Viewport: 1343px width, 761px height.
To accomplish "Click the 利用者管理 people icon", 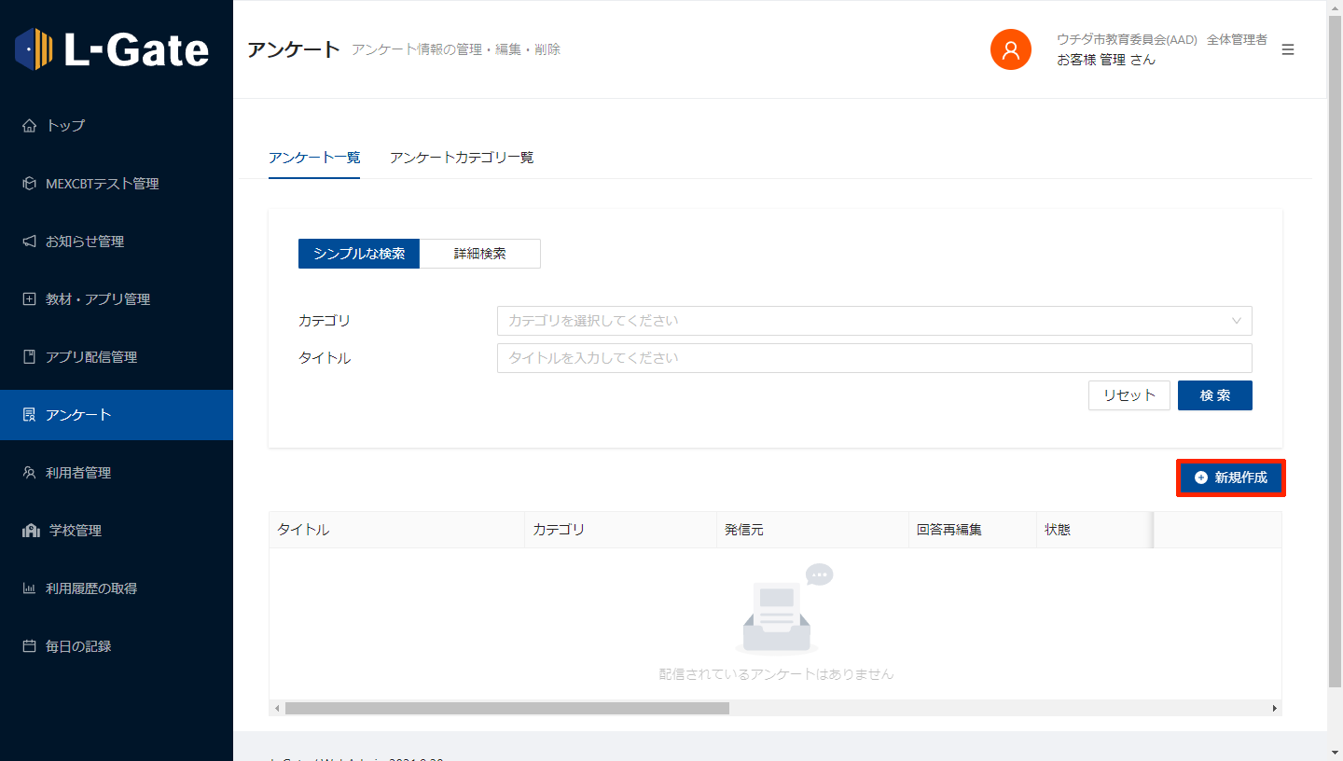I will pyautogui.click(x=29, y=473).
